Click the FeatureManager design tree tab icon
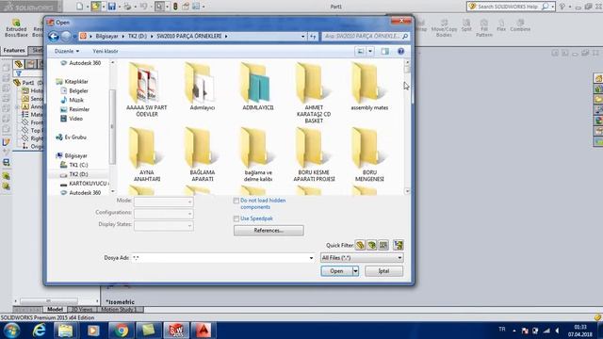 pos(19,64)
